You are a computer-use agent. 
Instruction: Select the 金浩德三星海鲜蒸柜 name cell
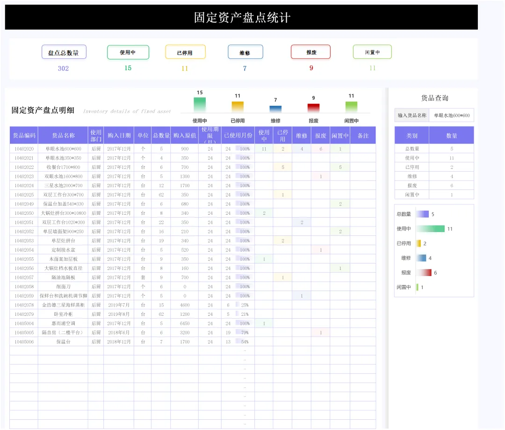point(63,305)
